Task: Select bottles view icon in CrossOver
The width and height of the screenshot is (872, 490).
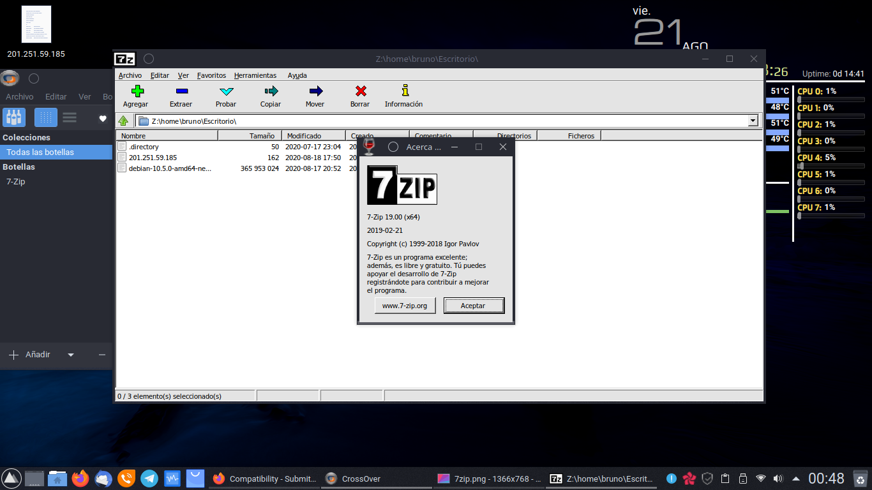Action: coord(15,117)
